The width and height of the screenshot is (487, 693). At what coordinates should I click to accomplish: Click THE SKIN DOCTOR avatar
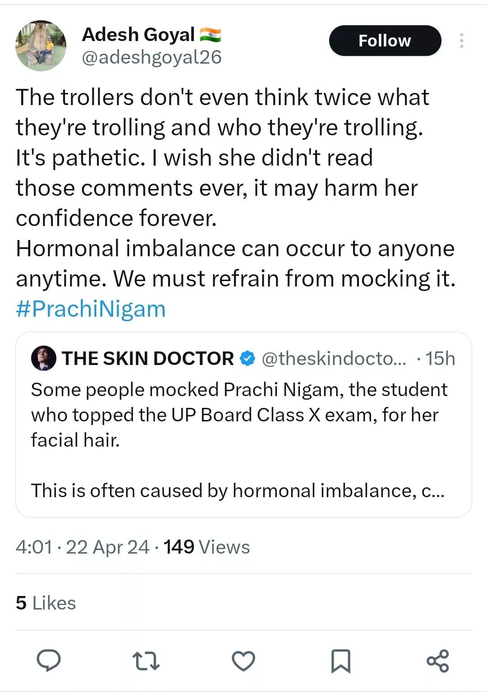click(43, 358)
